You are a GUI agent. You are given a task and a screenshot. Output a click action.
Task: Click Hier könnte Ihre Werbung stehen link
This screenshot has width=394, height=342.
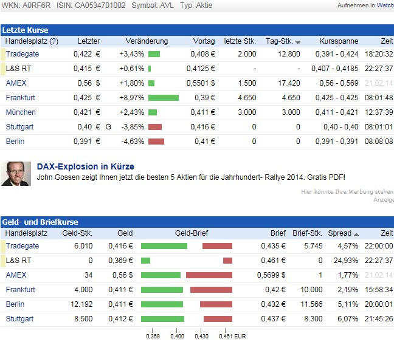(347, 192)
